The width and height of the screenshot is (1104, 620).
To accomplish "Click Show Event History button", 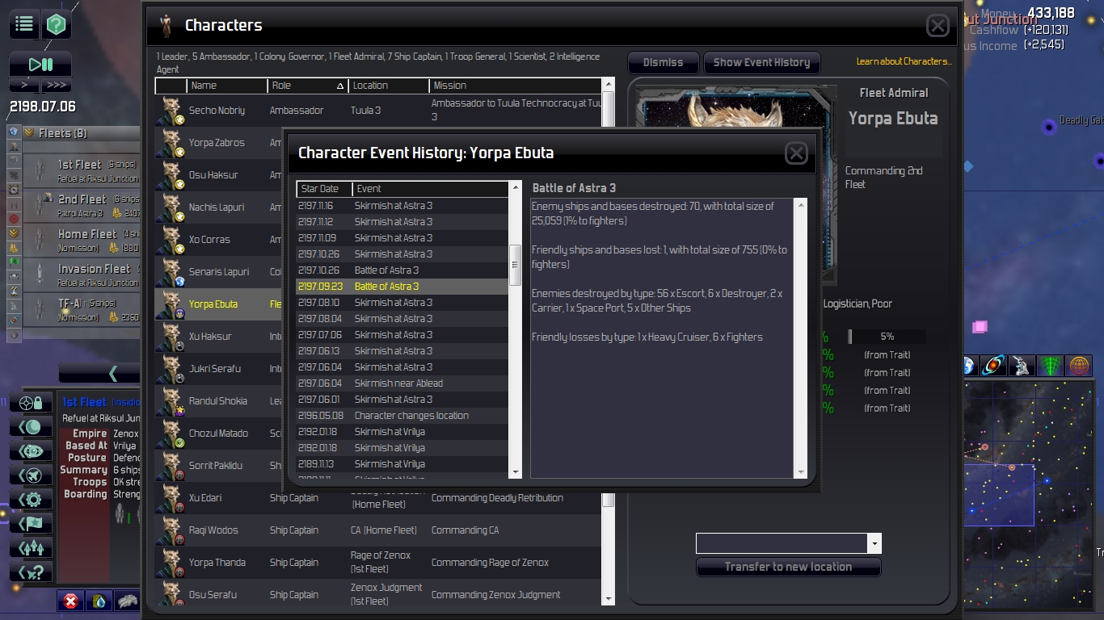I will pos(761,62).
